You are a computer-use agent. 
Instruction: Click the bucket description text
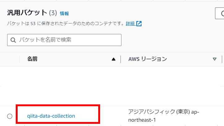point(66,23)
